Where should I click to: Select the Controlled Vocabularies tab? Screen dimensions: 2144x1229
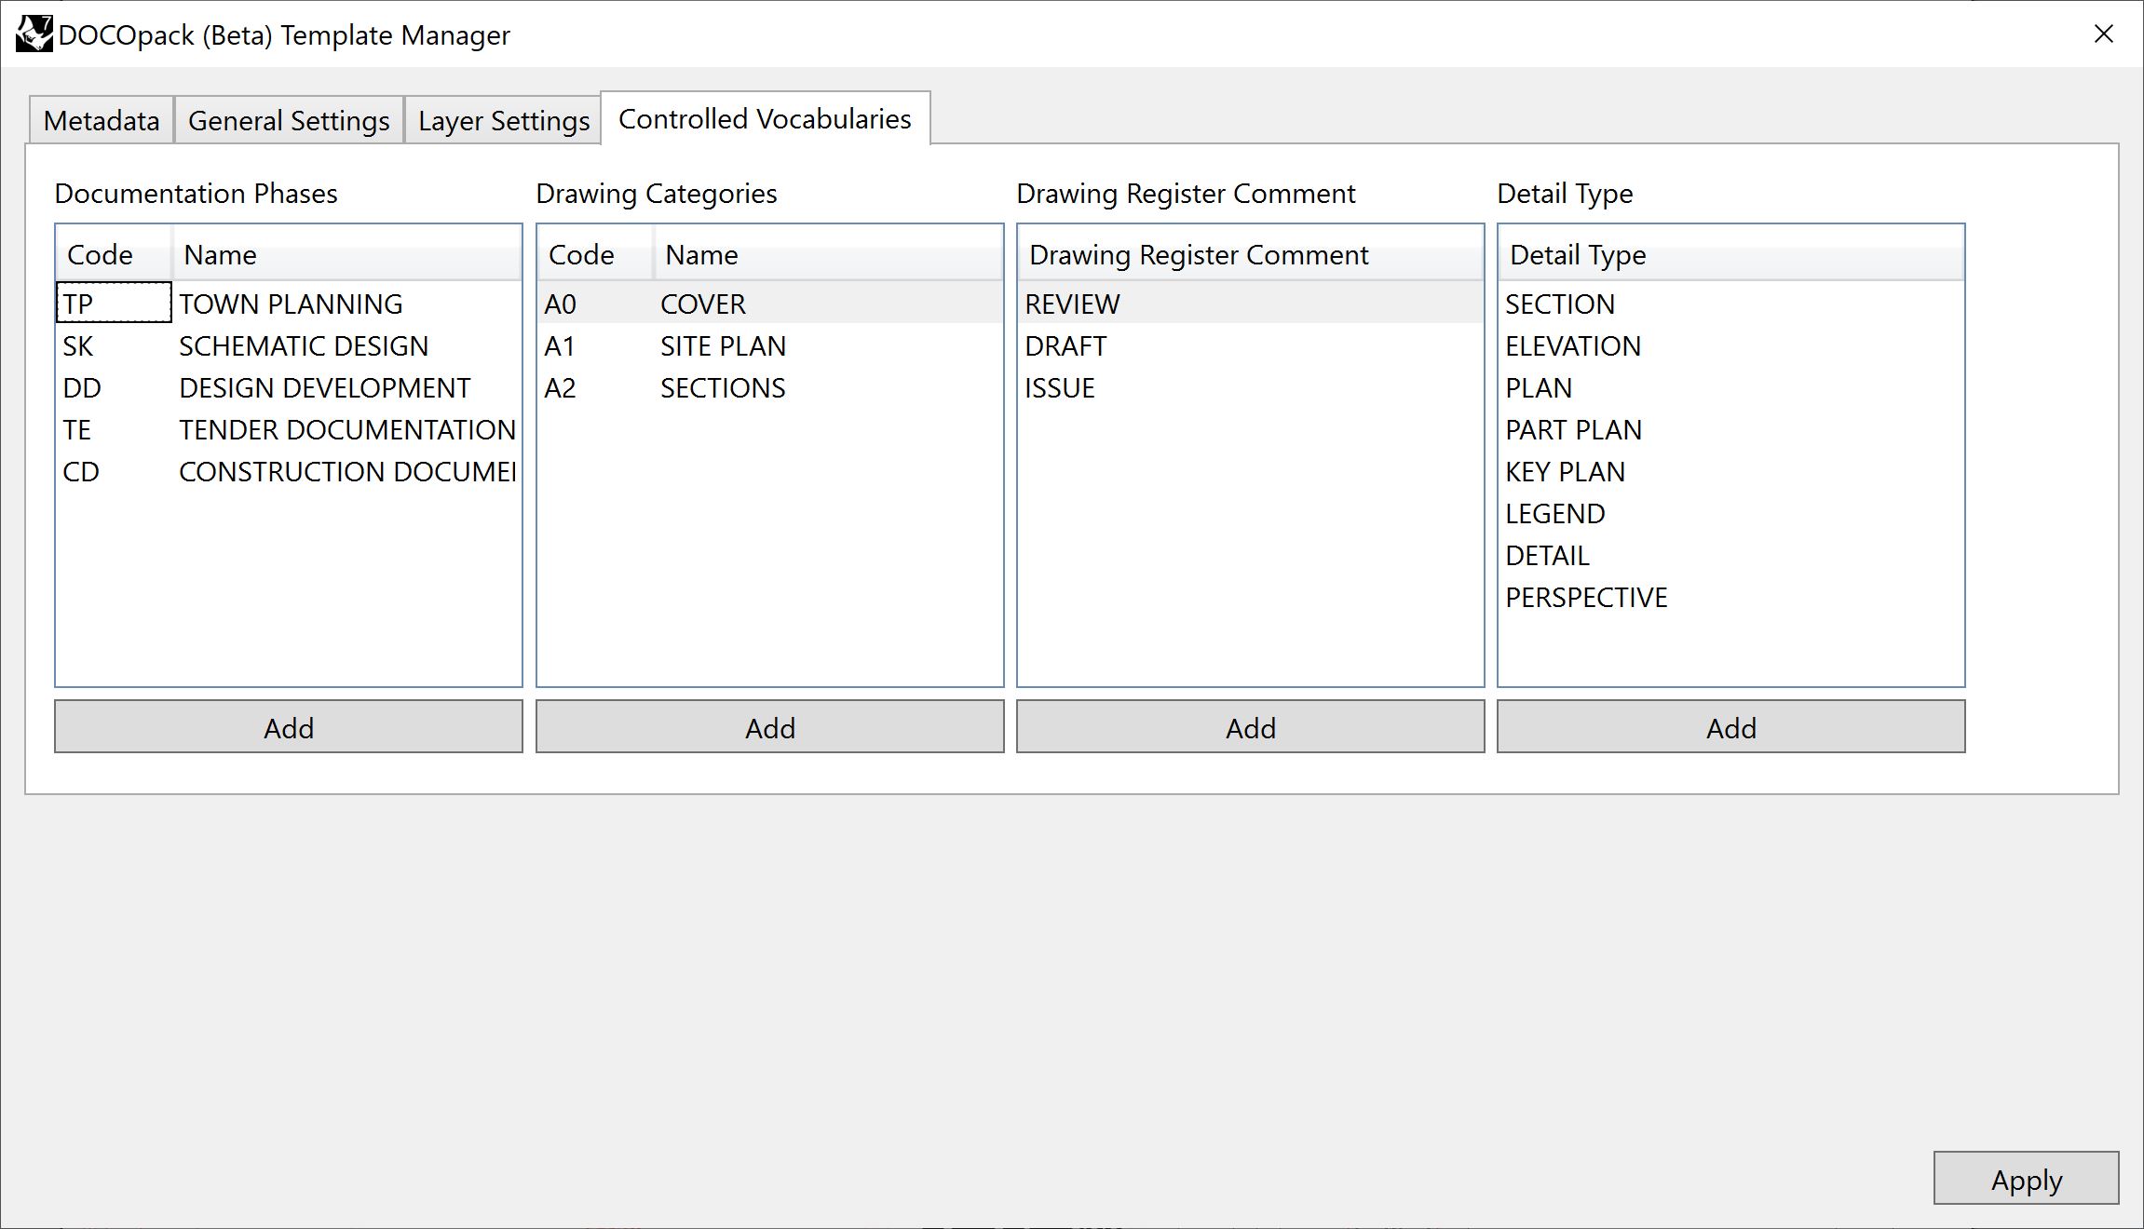[x=765, y=118]
